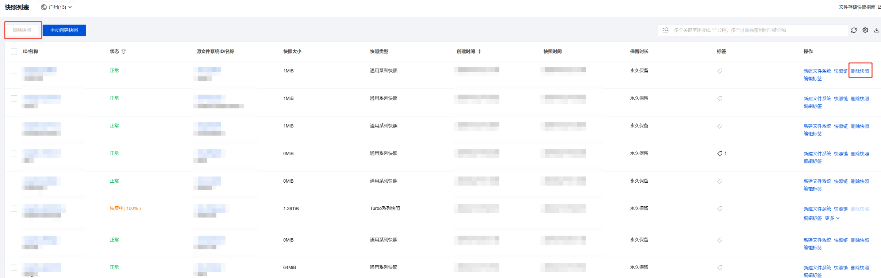The image size is (881, 278).
Task: Open the column settings gear
Action: (x=865, y=30)
